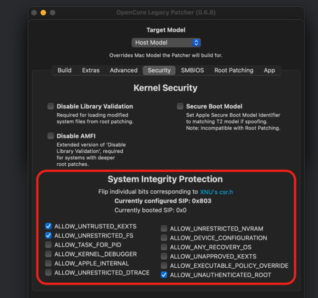Switch to the Build tab
The width and height of the screenshot is (318, 298).
[x=65, y=70]
